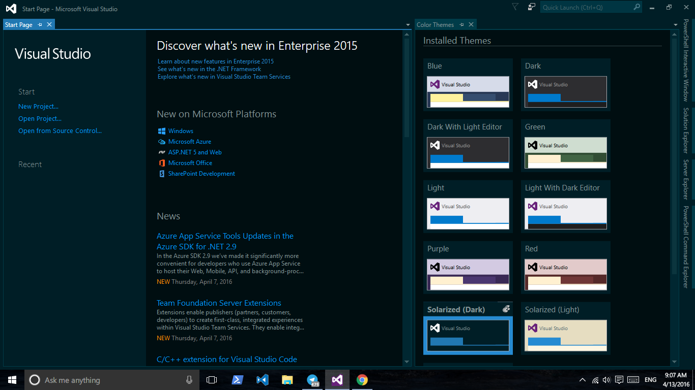695x390 pixels.
Task: Click the Quick Launch magnifier icon
Action: tap(636, 7)
